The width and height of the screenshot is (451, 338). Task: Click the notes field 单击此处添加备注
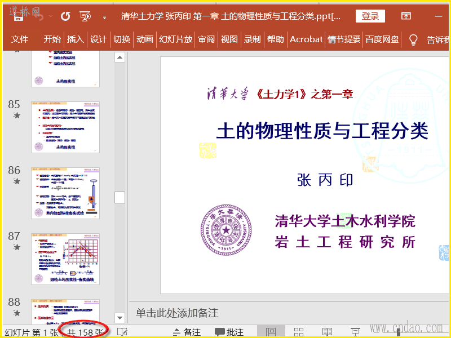[x=177, y=313]
